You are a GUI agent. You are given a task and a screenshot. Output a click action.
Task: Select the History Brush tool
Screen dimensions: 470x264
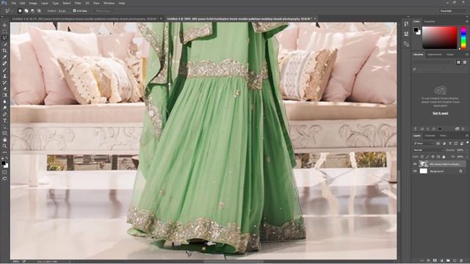point(4,82)
